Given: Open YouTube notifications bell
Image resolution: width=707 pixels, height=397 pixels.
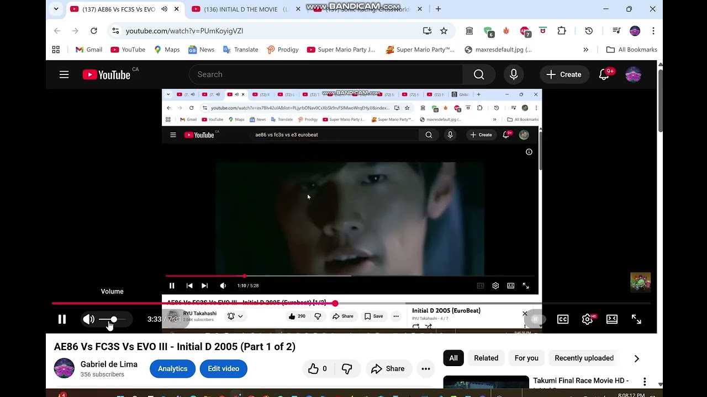Looking at the screenshot, I should point(604,74).
